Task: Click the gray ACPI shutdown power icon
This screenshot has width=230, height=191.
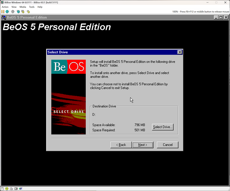Action: pos(13,12)
